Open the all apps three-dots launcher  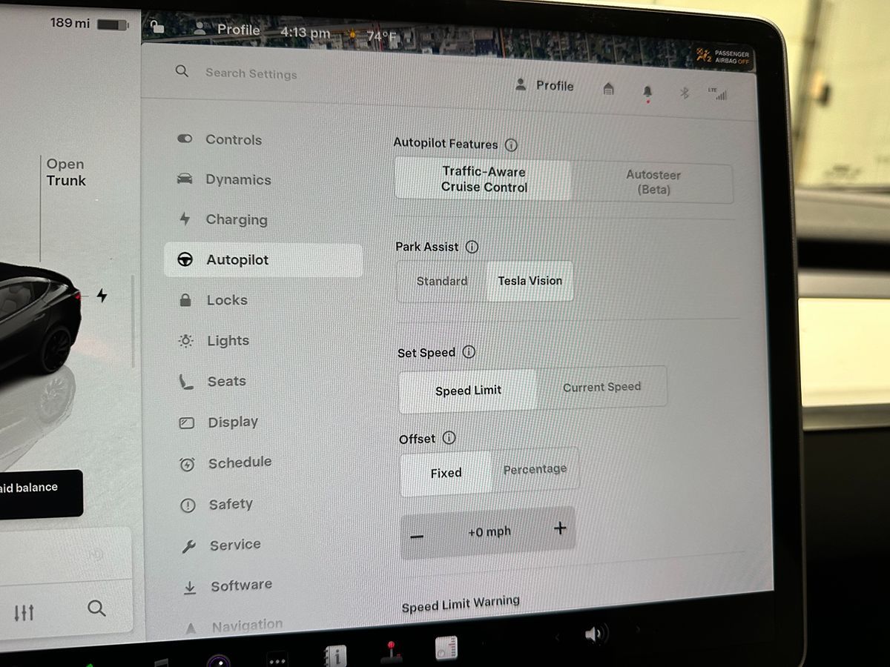pyautogui.click(x=277, y=660)
